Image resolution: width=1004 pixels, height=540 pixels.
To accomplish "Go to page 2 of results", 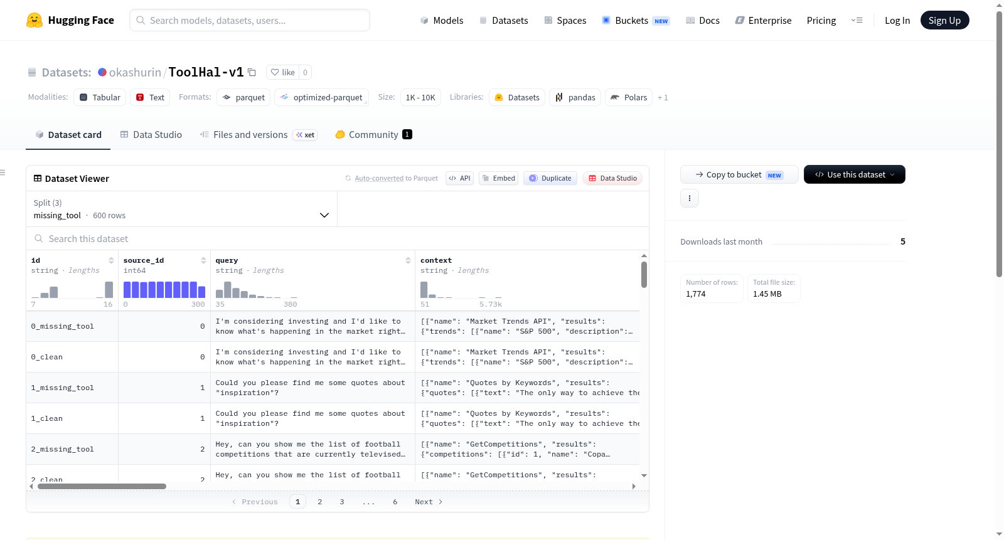I will [x=320, y=502].
